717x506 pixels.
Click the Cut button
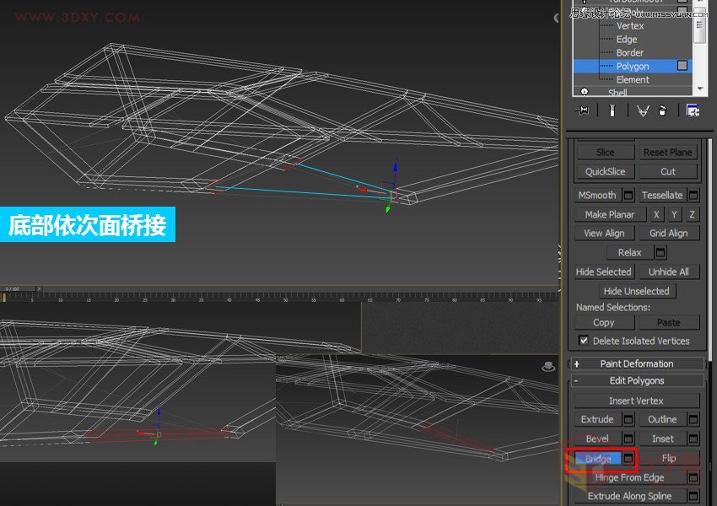[x=667, y=171]
